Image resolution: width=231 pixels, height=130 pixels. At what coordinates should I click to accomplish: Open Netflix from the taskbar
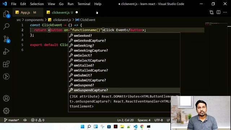(x=115, y=126)
